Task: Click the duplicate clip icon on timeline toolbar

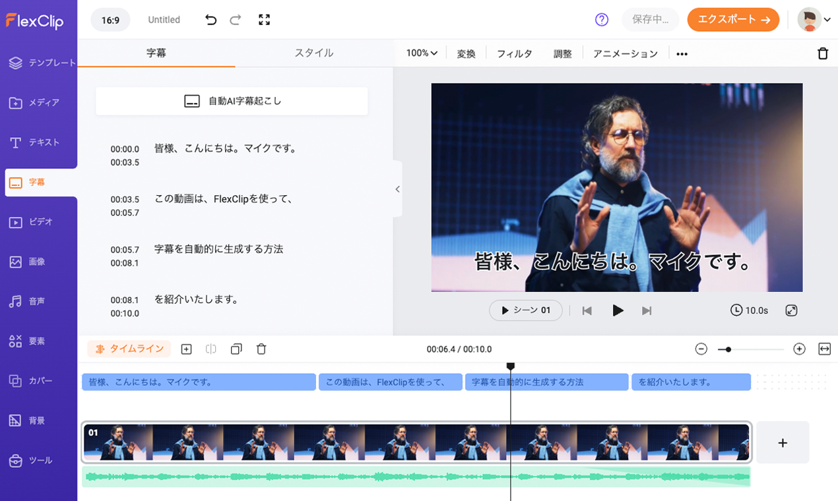Action: click(x=236, y=349)
